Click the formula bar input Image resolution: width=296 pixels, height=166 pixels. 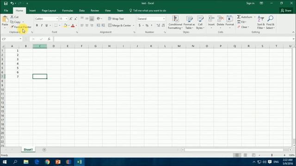[173, 39]
